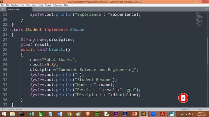Open the Edit menu

click(x=8, y=5)
